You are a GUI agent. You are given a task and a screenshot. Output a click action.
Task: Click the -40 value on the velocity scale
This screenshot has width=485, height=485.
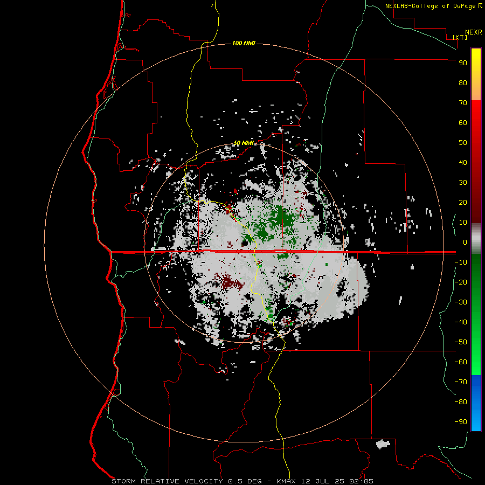point(461,322)
